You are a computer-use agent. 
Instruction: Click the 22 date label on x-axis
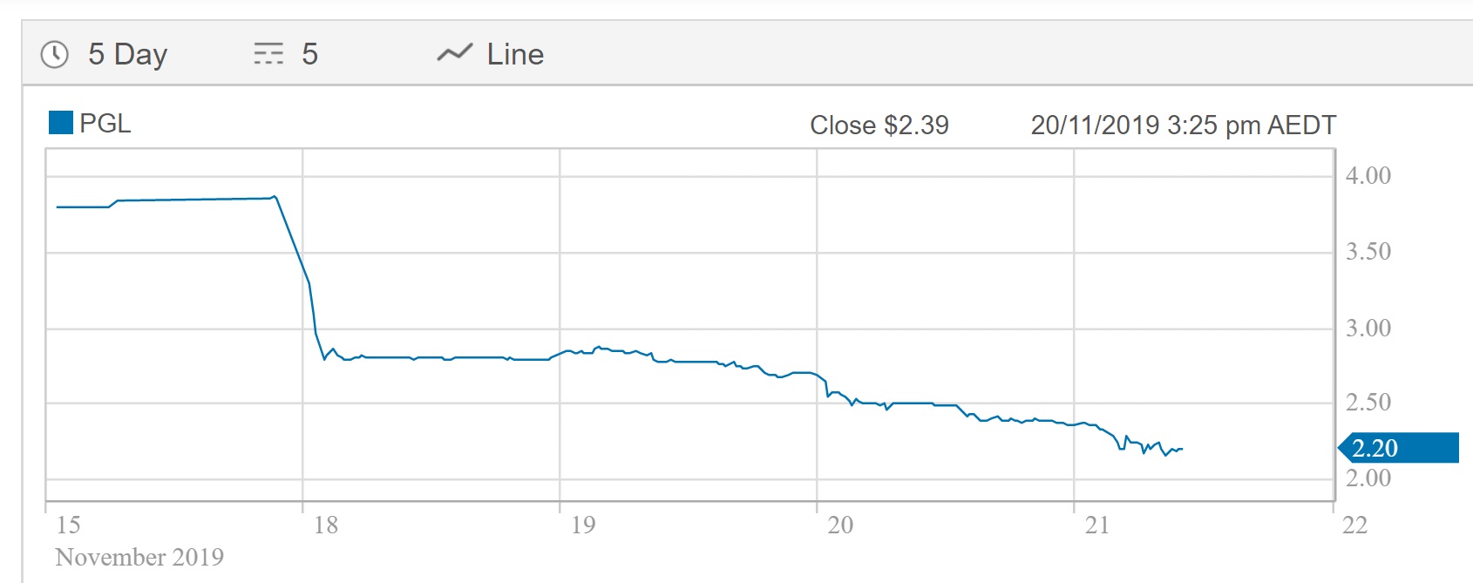(1354, 525)
